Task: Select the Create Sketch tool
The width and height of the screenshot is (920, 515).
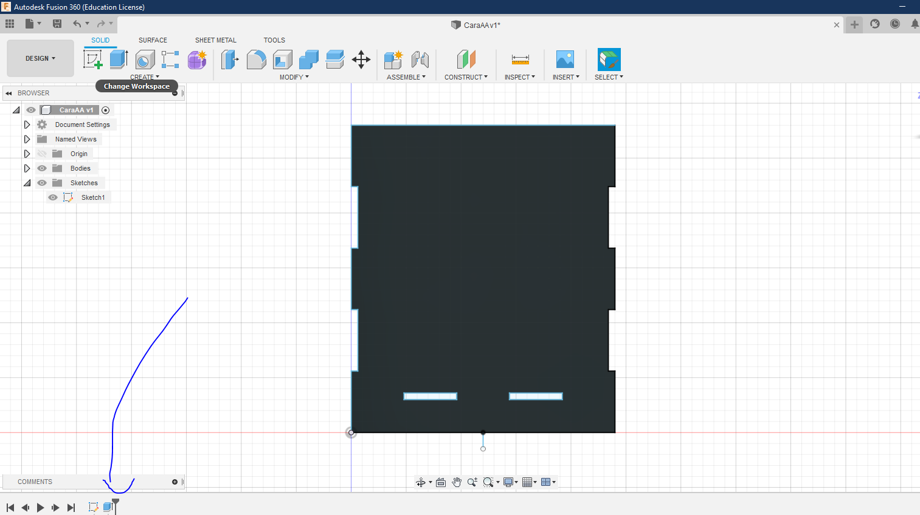Action: tap(92, 60)
